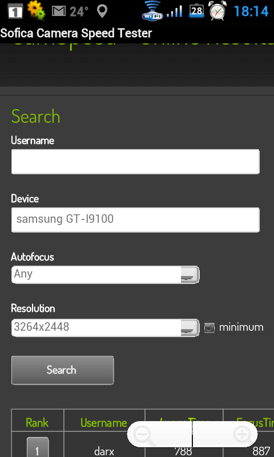Click the Search button

[x=63, y=370]
